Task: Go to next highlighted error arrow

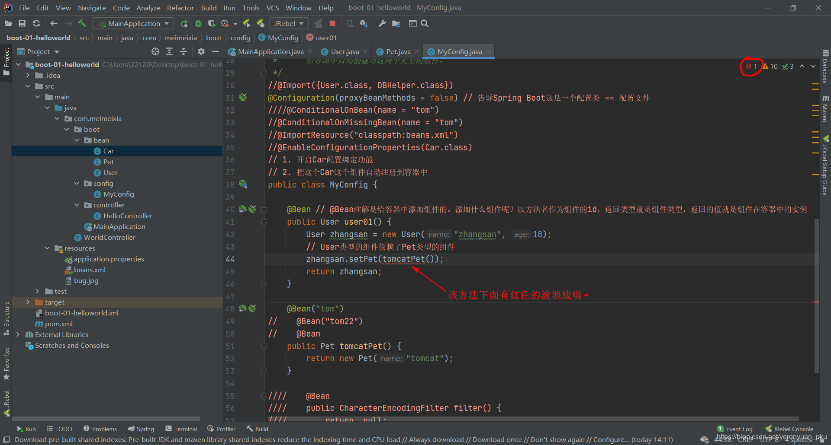Action: 813,66
